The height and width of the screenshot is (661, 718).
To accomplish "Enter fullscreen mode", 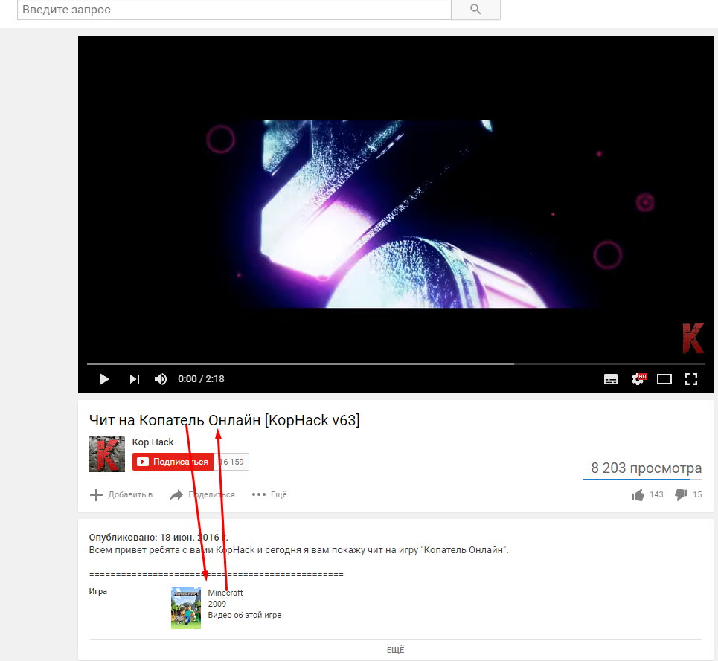I will tap(691, 379).
